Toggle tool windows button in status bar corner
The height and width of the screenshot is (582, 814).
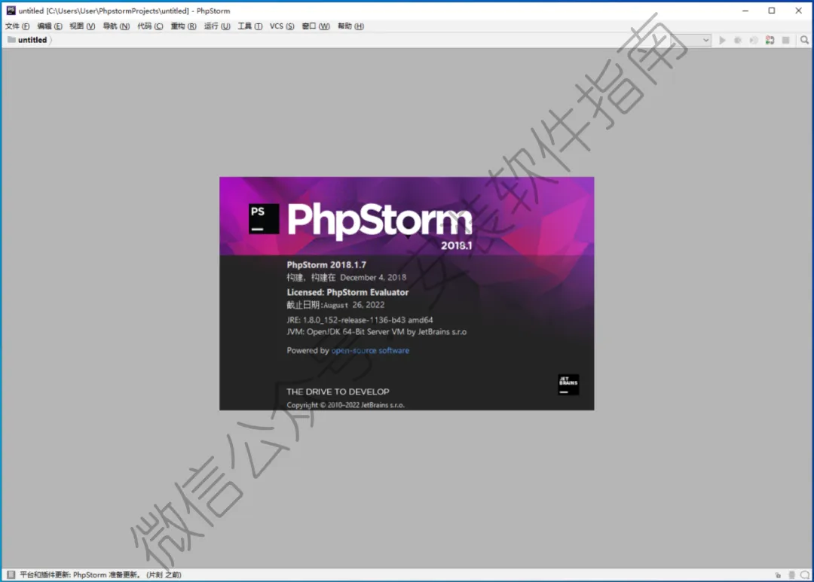coord(11,574)
